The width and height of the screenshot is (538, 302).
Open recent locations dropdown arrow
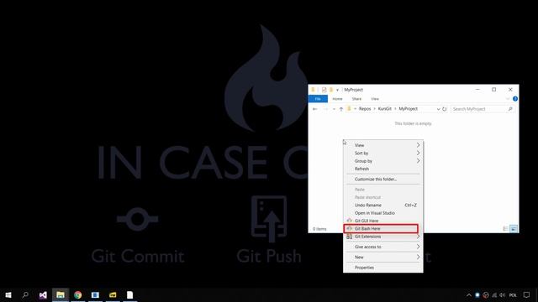point(334,109)
